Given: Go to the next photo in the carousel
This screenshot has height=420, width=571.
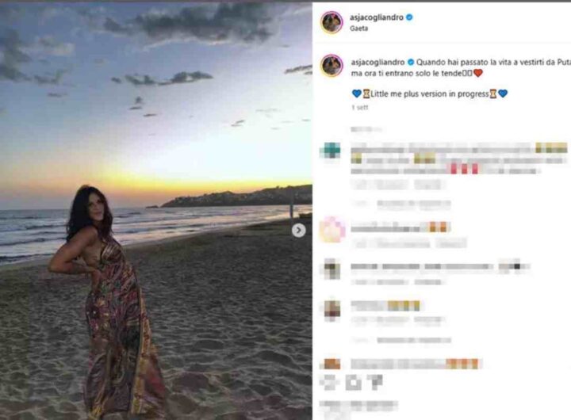Looking at the screenshot, I should [299, 231].
